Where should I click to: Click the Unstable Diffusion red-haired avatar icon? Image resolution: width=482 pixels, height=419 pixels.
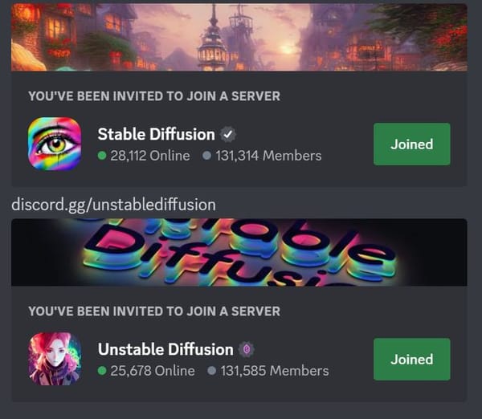pyautogui.click(x=55, y=359)
